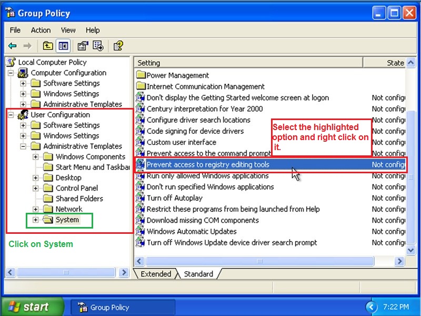Image resolution: width=421 pixels, height=316 pixels.
Task: Click the Group Policy title bar icon
Action: coord(11,13)
